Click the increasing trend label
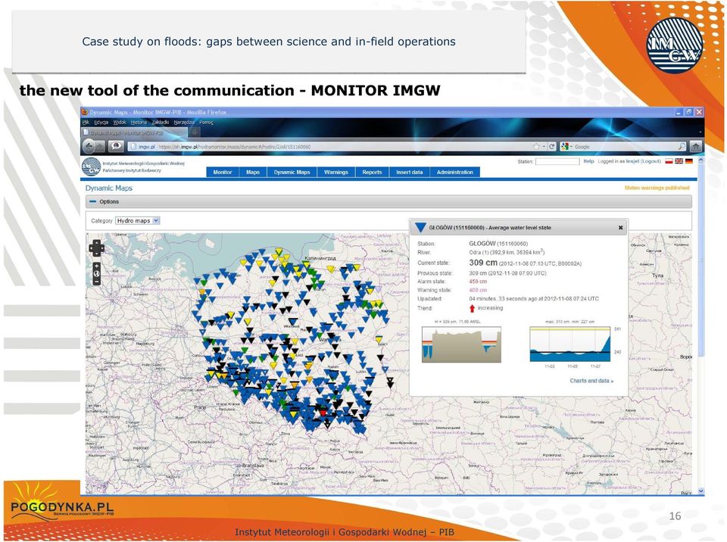 click(x=490, y=308)
